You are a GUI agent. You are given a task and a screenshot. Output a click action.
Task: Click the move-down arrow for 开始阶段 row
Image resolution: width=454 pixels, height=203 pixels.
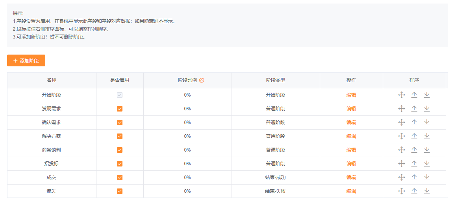427,95
